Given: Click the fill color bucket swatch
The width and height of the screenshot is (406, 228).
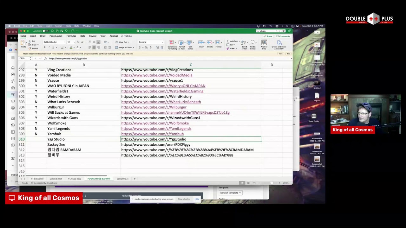Looking at the screenshot, I should pyautogui.click(x=71, y=47).
